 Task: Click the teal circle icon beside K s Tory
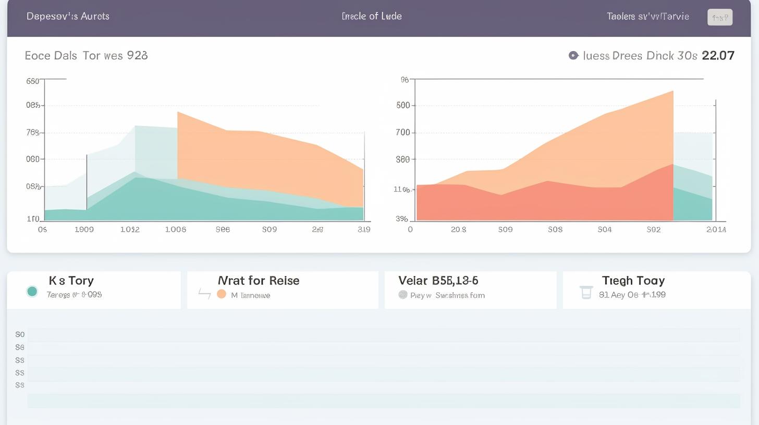[x=32, y=292]
